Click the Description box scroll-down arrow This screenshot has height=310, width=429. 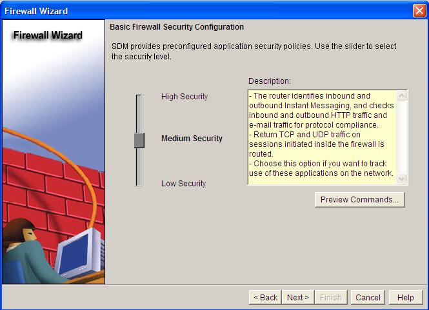[x=401, y=179]
